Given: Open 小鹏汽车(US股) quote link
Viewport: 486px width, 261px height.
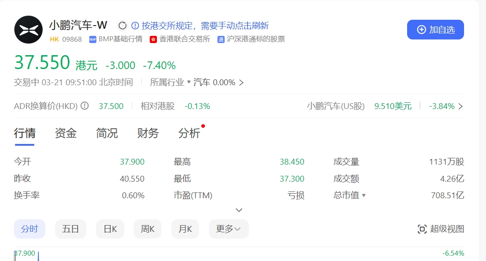Looking at the screenshot, I should point(336,106).
